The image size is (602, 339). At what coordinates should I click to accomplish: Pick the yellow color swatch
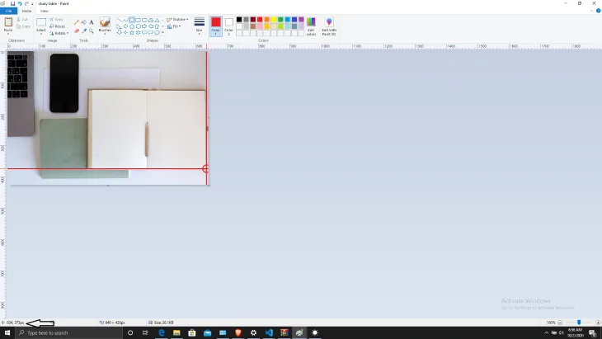(274, 20)
